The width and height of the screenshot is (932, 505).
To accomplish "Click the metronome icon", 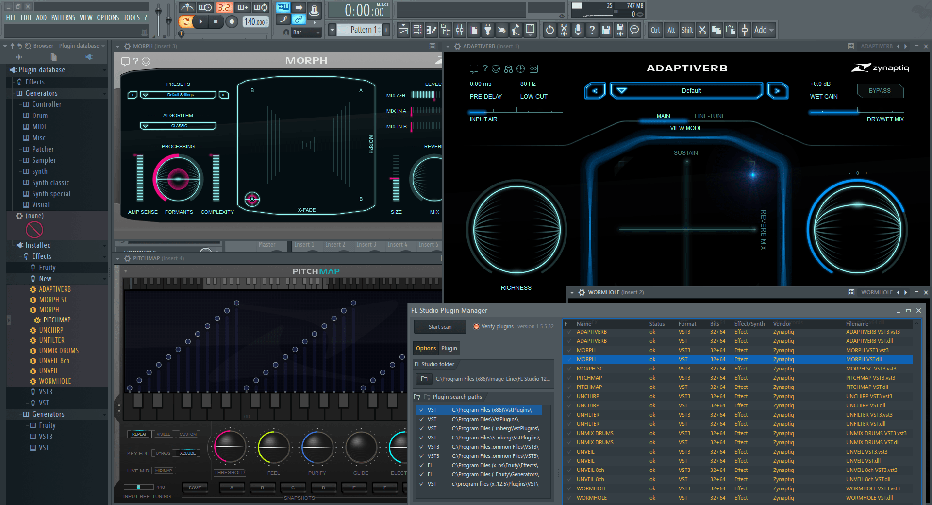I will coord(187,8).
